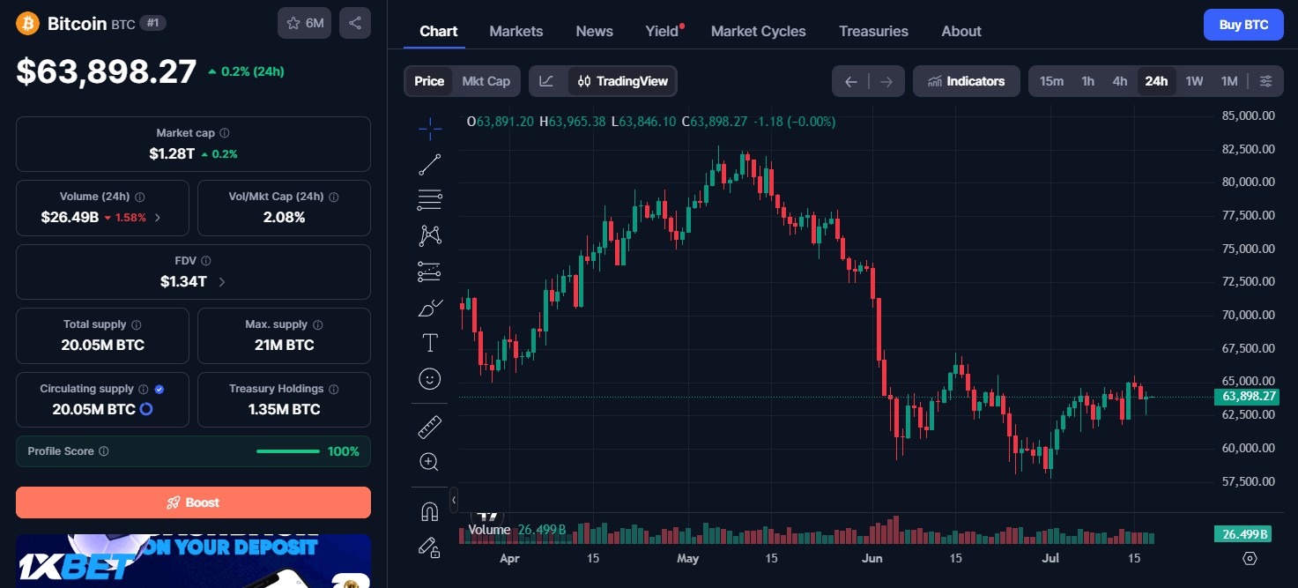The image size is (1298, 588).
Task: Click the circulating supply progress ring
Action: (146, 409)
